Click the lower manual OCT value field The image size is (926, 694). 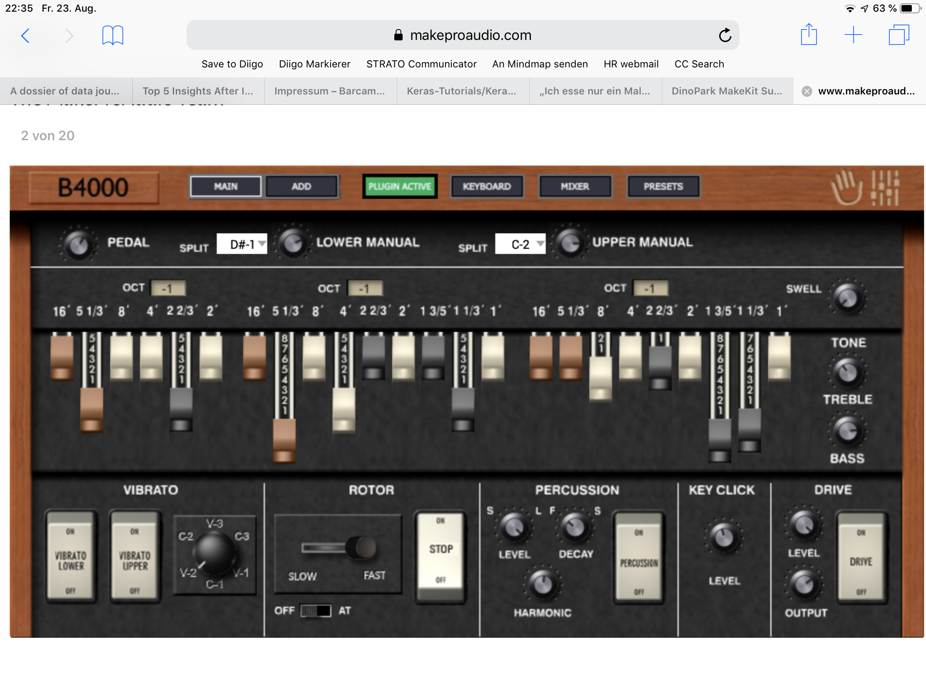365,288
